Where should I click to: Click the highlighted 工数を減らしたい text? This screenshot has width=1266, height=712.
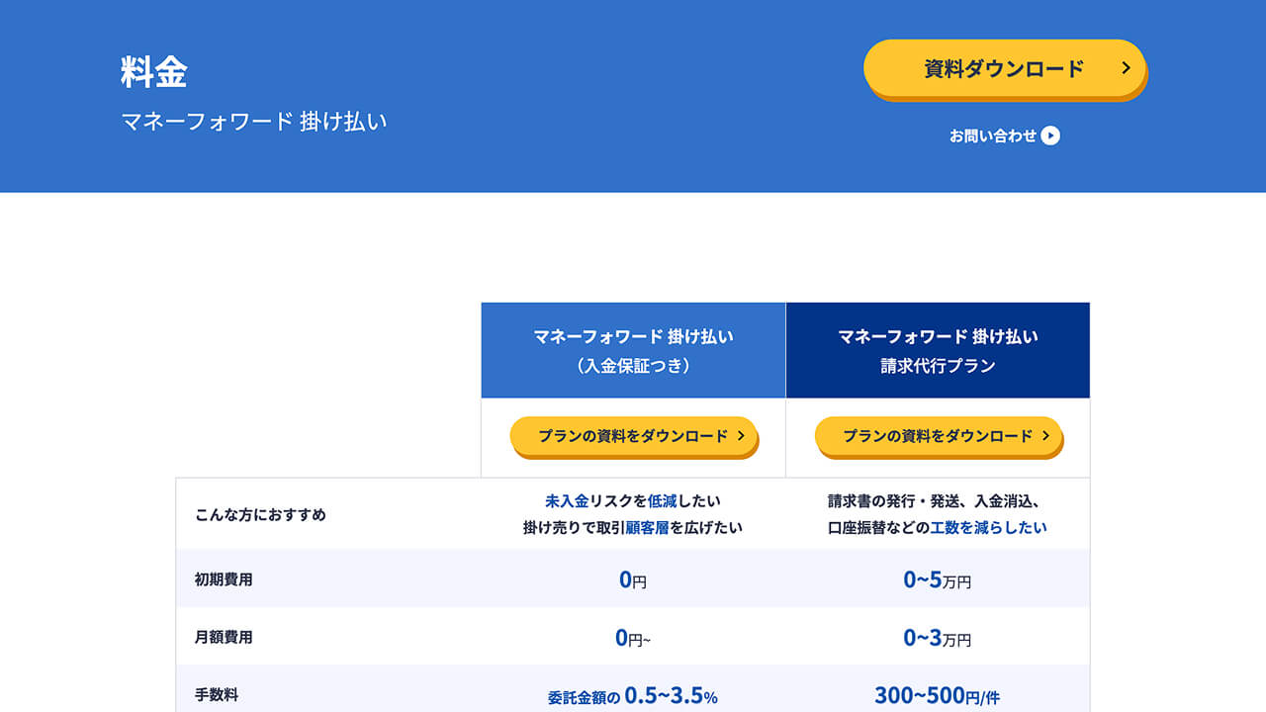[x=992, y=528]
